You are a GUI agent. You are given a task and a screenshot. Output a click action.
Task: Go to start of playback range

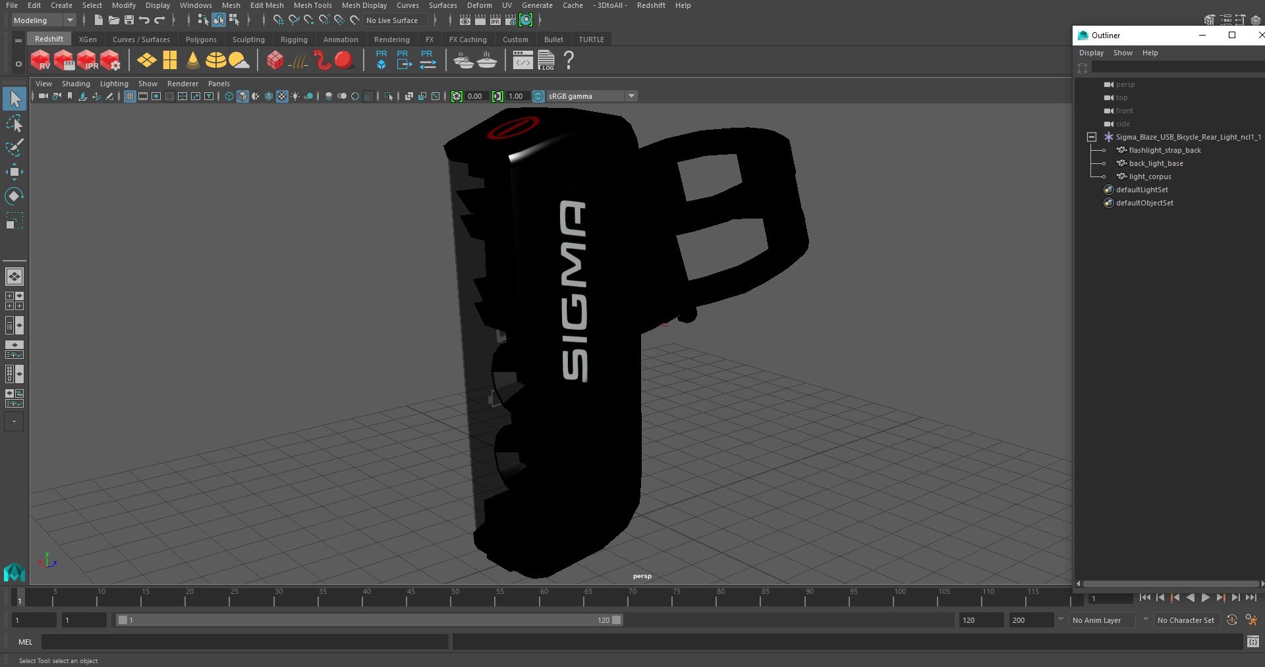[x=1145, y=598]
